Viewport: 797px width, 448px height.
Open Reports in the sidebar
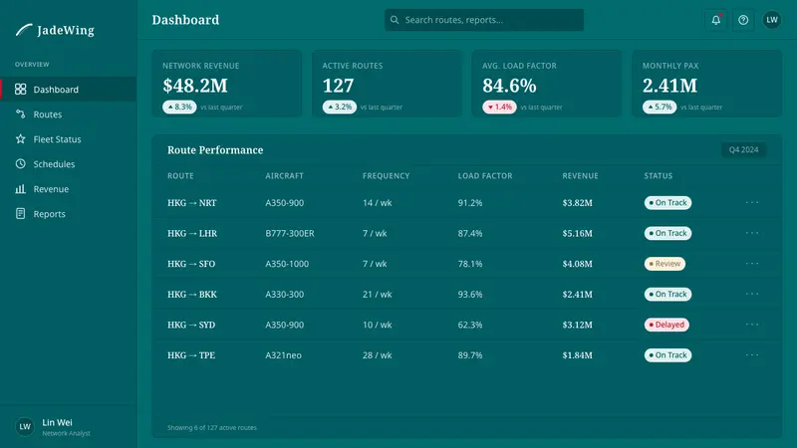pos(68,214)
